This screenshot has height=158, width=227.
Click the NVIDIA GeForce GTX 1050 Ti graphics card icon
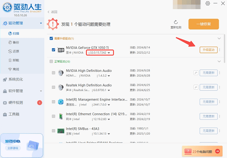tap(61, 50)
